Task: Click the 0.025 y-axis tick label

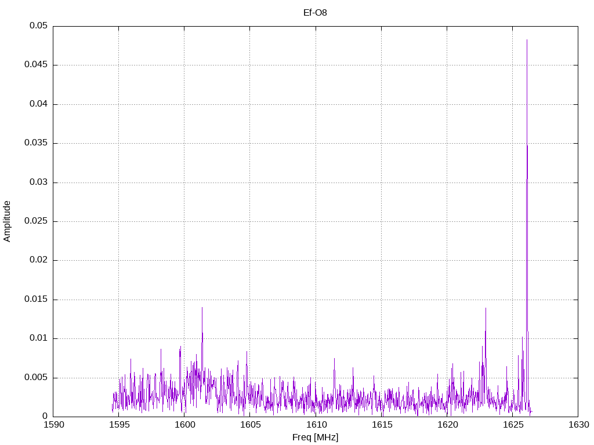Action: point(37,221)
